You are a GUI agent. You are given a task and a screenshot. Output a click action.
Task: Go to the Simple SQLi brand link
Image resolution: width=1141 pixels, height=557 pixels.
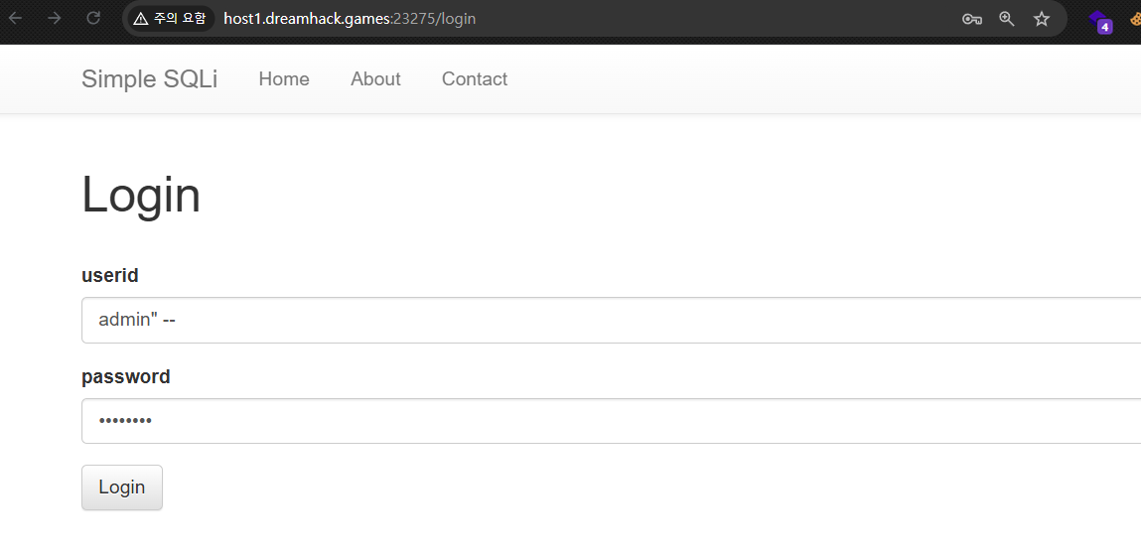(149, 79)
